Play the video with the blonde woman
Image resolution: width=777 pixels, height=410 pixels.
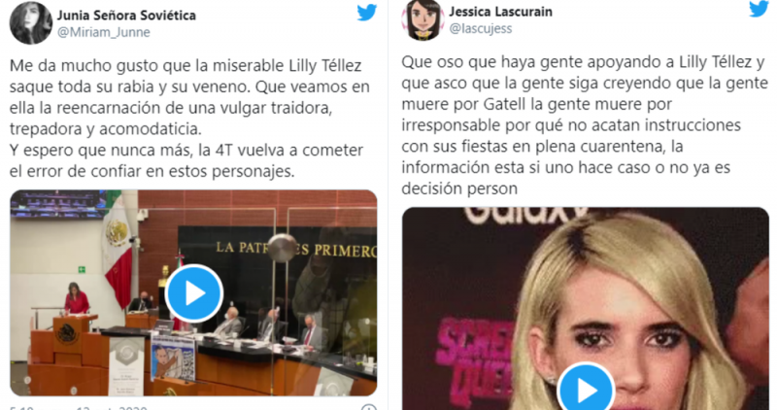[x=586, y=391]
